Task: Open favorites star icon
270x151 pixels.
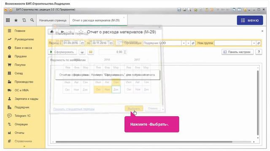Action: [16, 20]
